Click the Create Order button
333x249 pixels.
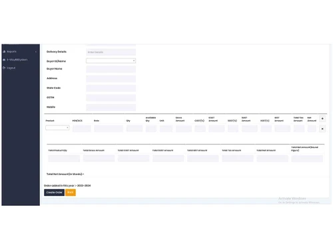tap(54, 193)
